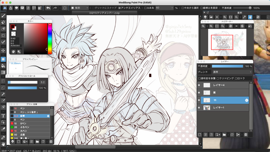Select the Eraser tool
Image resolution: width=270 pixels, height=152 pixels.
[3, 22]
